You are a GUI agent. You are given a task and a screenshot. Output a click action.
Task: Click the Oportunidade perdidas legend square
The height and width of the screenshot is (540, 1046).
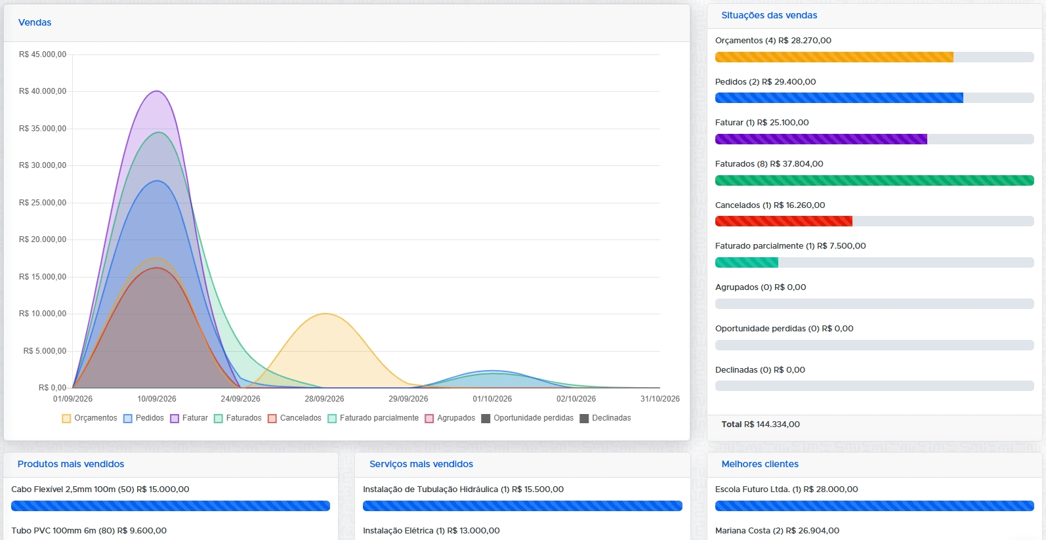(486, 419)
